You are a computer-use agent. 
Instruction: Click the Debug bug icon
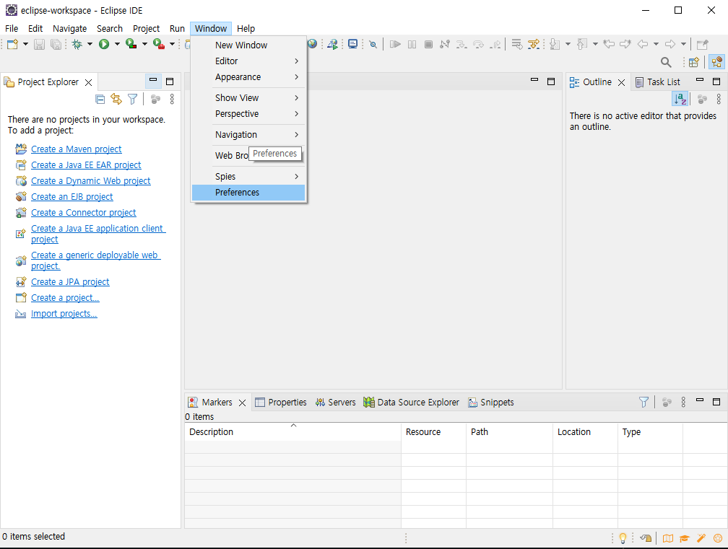pyautogui.click(x=77, y=44)
